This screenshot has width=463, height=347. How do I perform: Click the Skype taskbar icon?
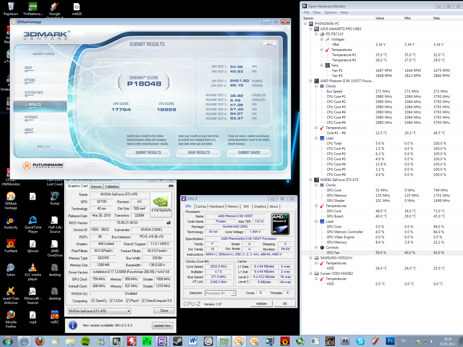(x=360, y=342)
